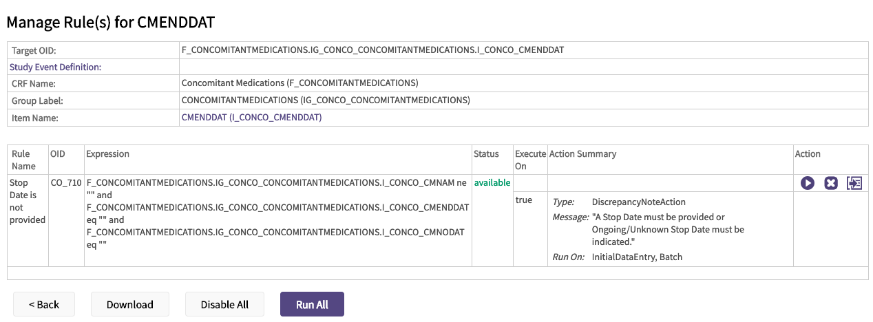Open the CMENDDAT (I_CONCO_CMENDDAT) item link
873x322 pixels.
tap(251, 118)
